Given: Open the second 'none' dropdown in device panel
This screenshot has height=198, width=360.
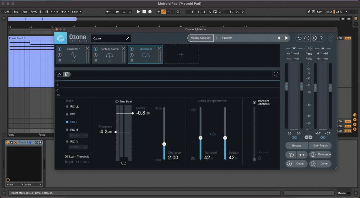Looking at the screenshot, I should (33, 184).
